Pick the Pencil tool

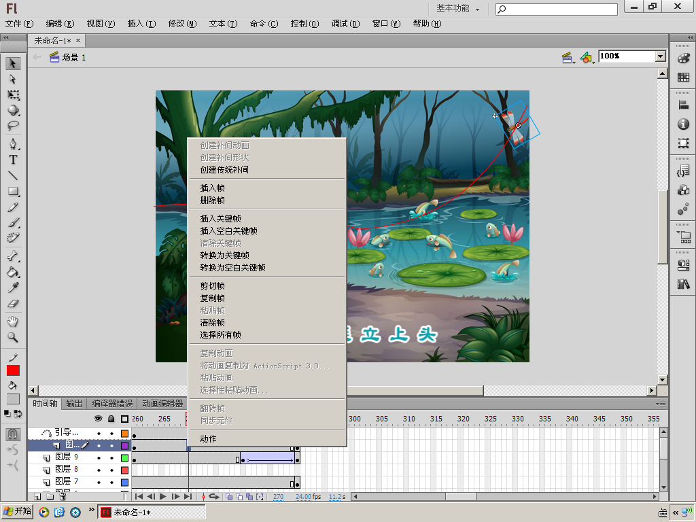pyautogui.click(x=13, y=207)
